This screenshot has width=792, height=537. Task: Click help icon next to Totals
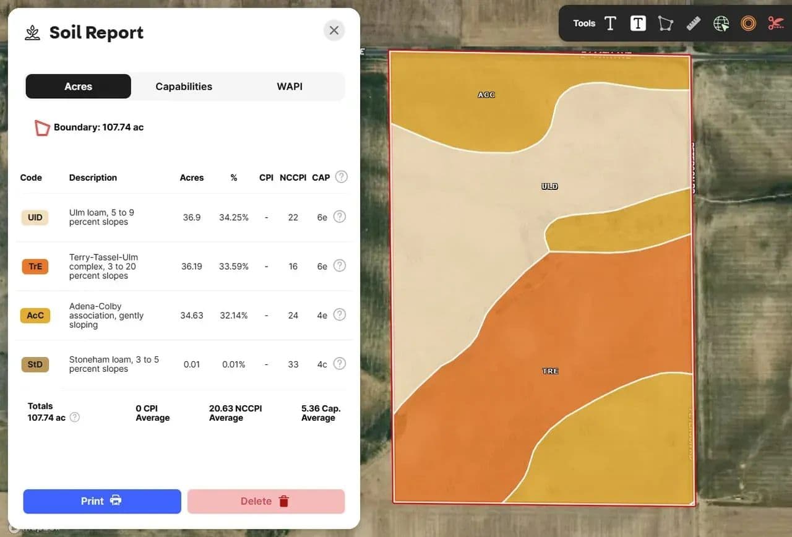click(x=75, y=417)
